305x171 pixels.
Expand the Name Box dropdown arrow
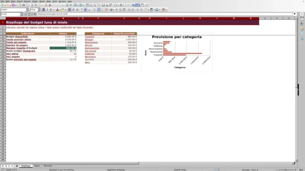(21, 14)
